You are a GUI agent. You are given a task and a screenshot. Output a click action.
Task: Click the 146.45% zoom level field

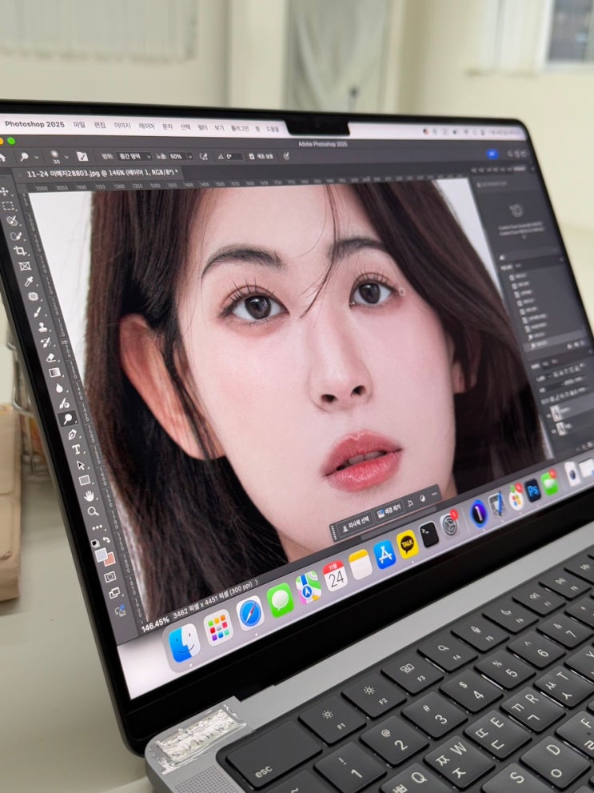(155, 625)
